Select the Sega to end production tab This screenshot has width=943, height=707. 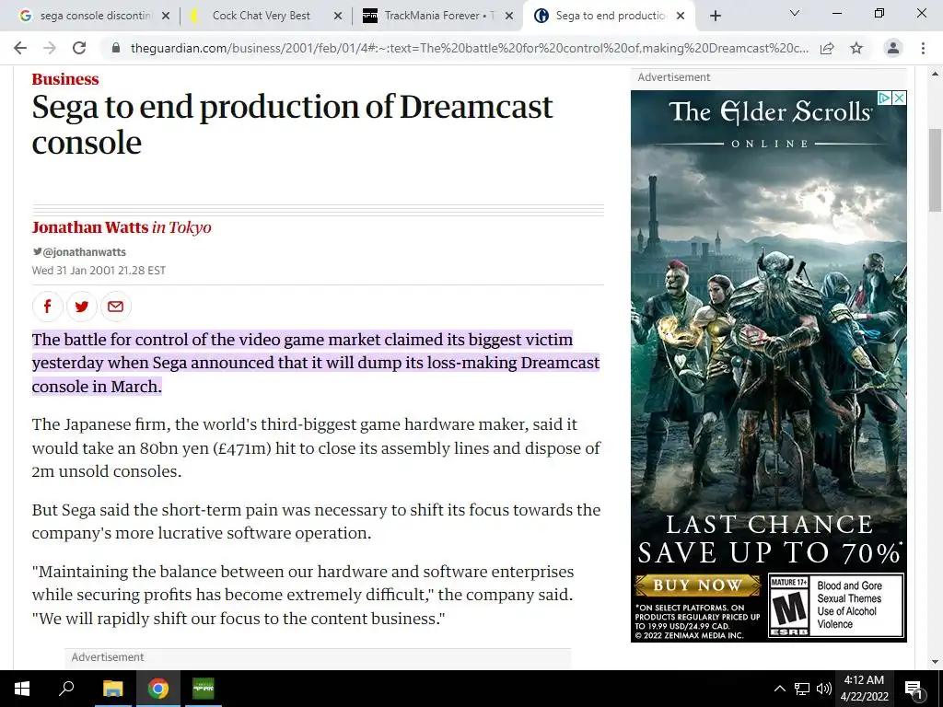click(x=609, y=16)
